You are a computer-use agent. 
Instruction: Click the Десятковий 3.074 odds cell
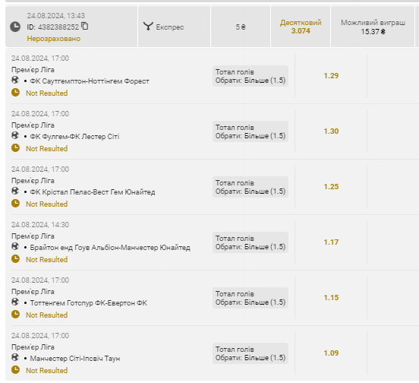pyautogui.click(x=301, y=27)
